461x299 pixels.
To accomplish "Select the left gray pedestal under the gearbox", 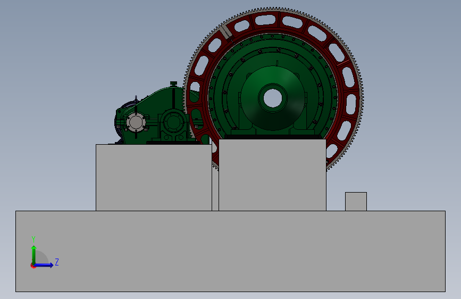I will (154, 178).
